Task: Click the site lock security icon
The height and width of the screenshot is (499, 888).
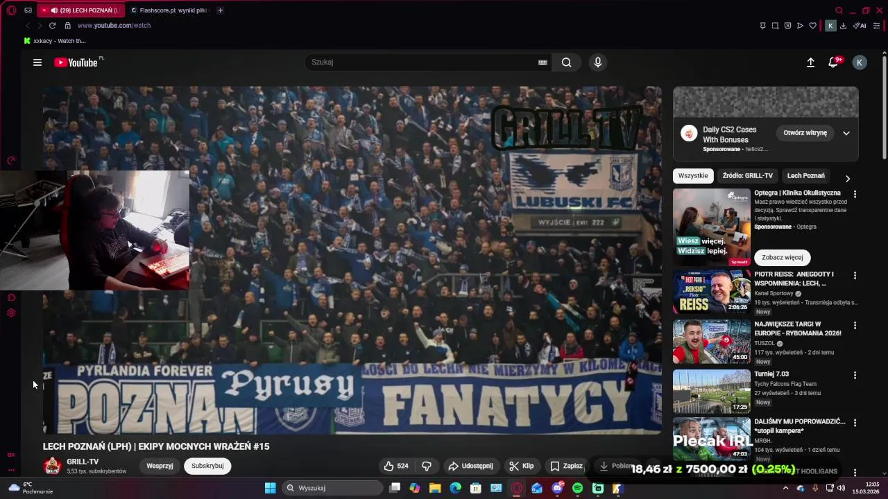Action: click(67, 26)
